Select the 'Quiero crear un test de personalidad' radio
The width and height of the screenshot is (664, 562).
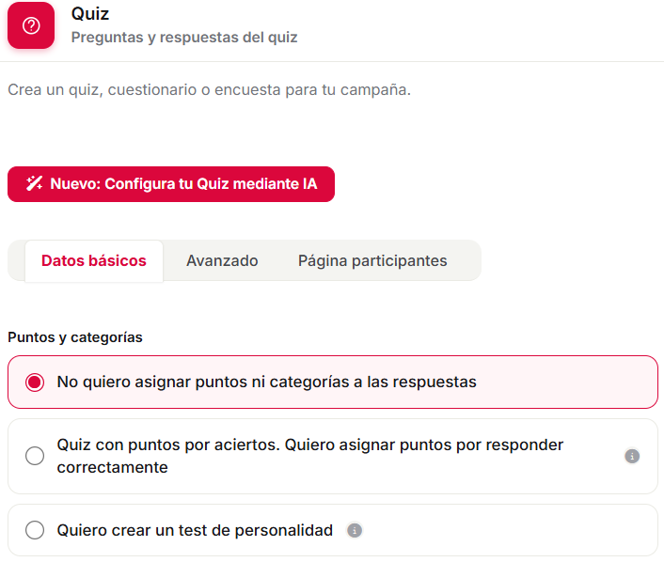pos(35,530)
